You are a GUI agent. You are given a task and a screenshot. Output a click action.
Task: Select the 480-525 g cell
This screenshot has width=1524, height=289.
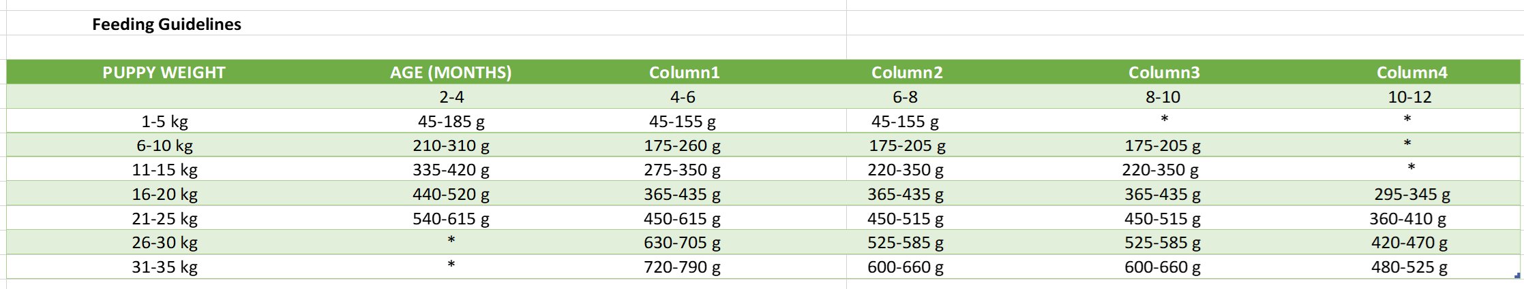pos(1409,267)
